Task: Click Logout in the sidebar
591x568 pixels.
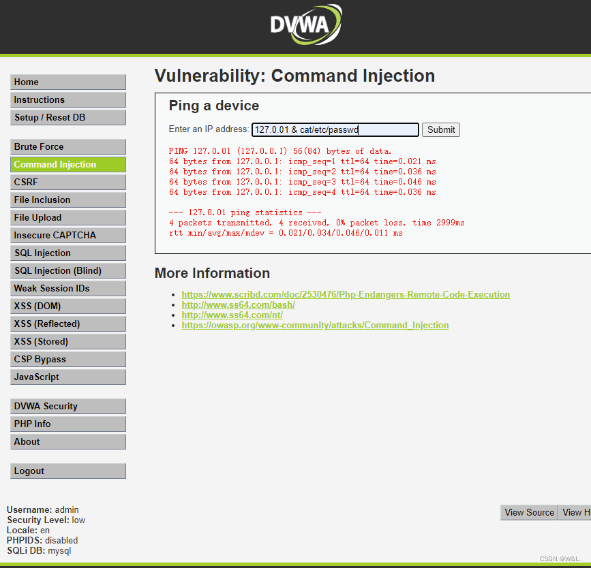Action: [68, 471]
